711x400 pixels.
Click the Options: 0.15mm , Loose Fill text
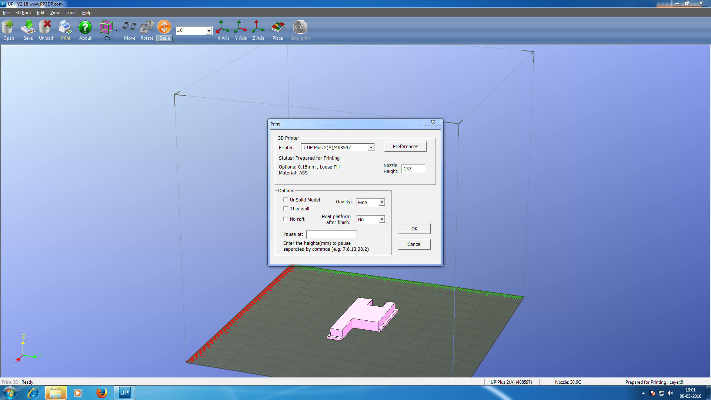[x=309, y=167]
